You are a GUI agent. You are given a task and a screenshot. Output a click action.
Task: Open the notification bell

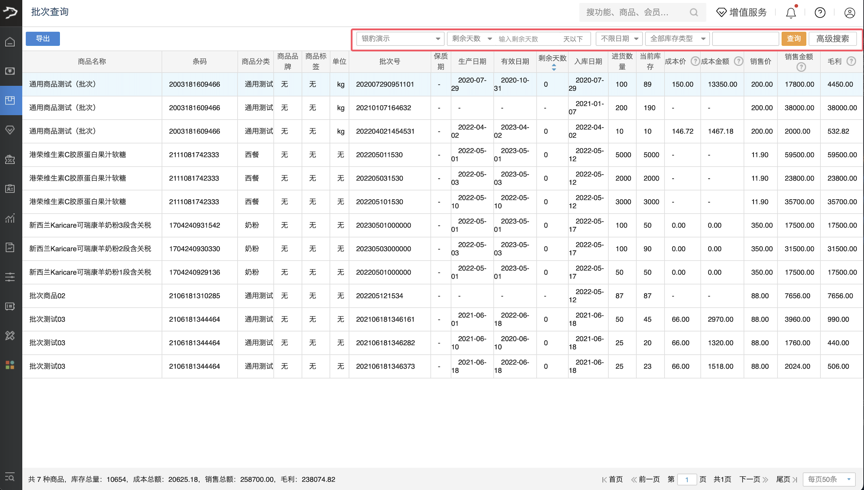click(791, 13)
